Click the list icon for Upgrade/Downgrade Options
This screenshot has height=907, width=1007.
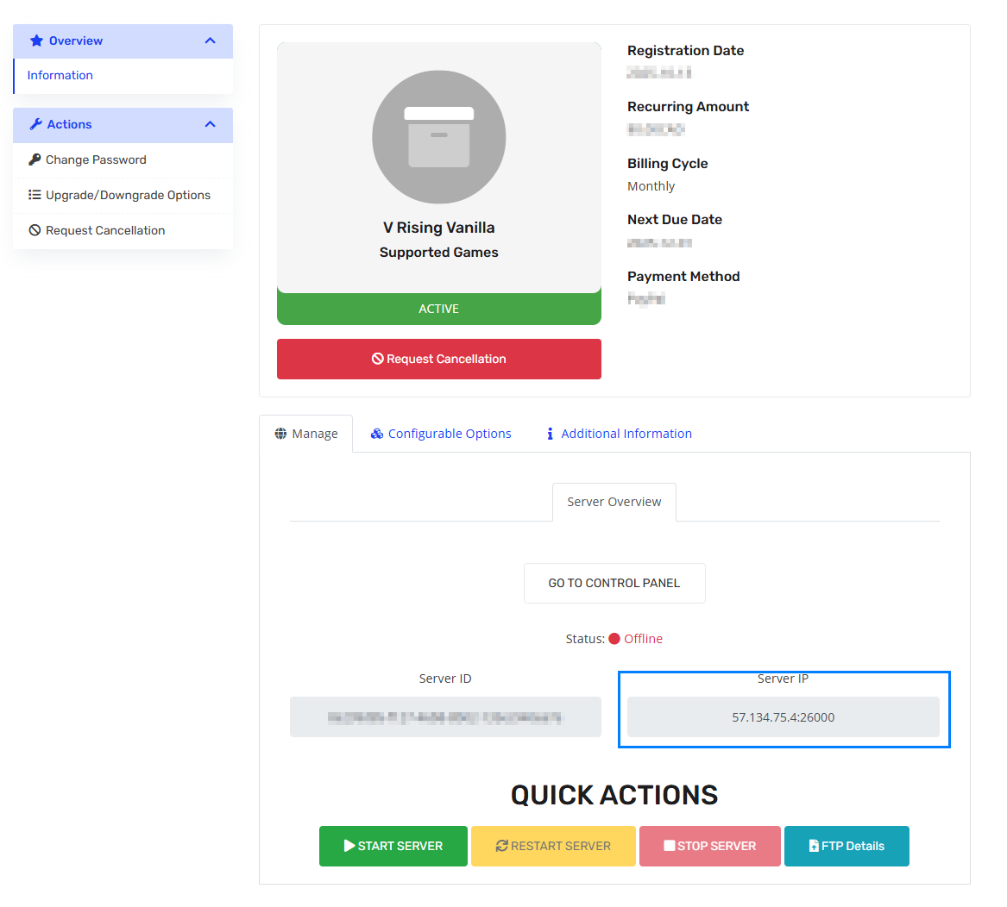coord(35,195)
